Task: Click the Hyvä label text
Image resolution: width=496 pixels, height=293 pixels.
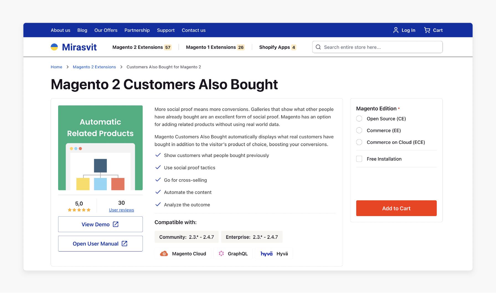Action: click(x=282, y=254)
